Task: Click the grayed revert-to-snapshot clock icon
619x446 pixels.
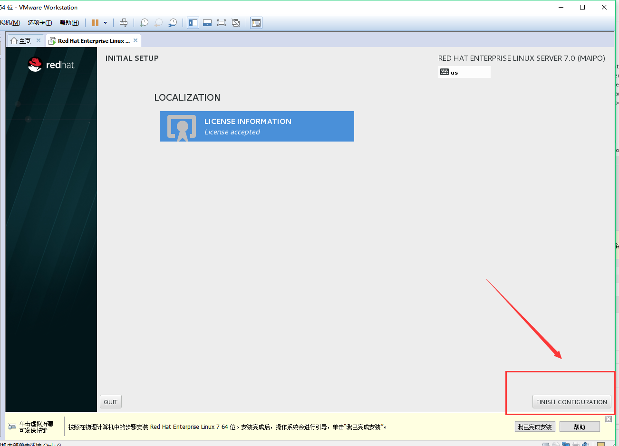Action: click(x=158, y=23)
